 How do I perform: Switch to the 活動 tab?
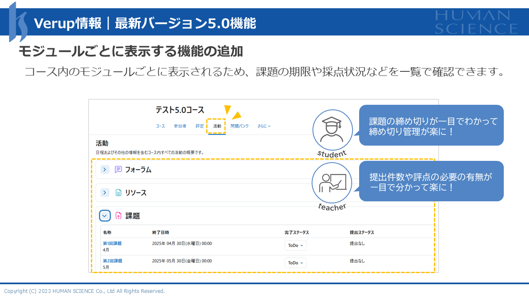point(217,126)
